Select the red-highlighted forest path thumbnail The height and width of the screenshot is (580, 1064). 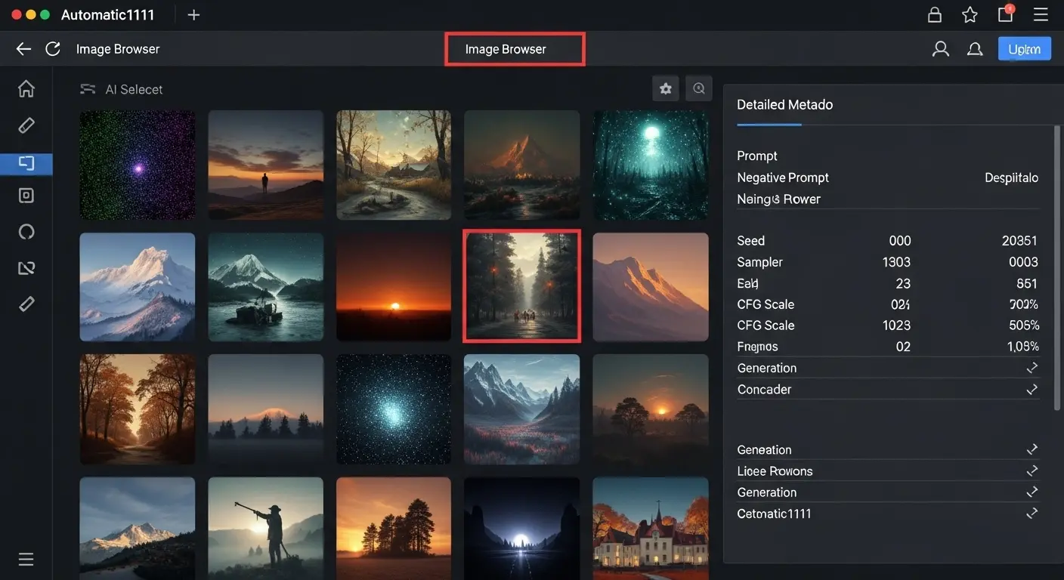(x=521, y=285)
